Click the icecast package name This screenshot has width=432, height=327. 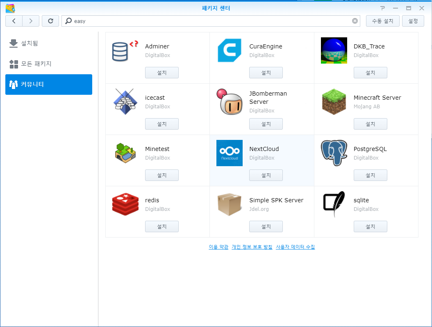155,98
